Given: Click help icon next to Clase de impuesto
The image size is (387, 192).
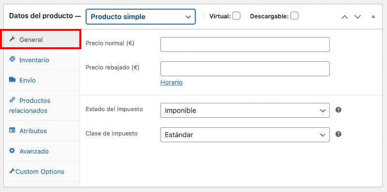Looking at the screenshot, I should click(x=338, y=134).
